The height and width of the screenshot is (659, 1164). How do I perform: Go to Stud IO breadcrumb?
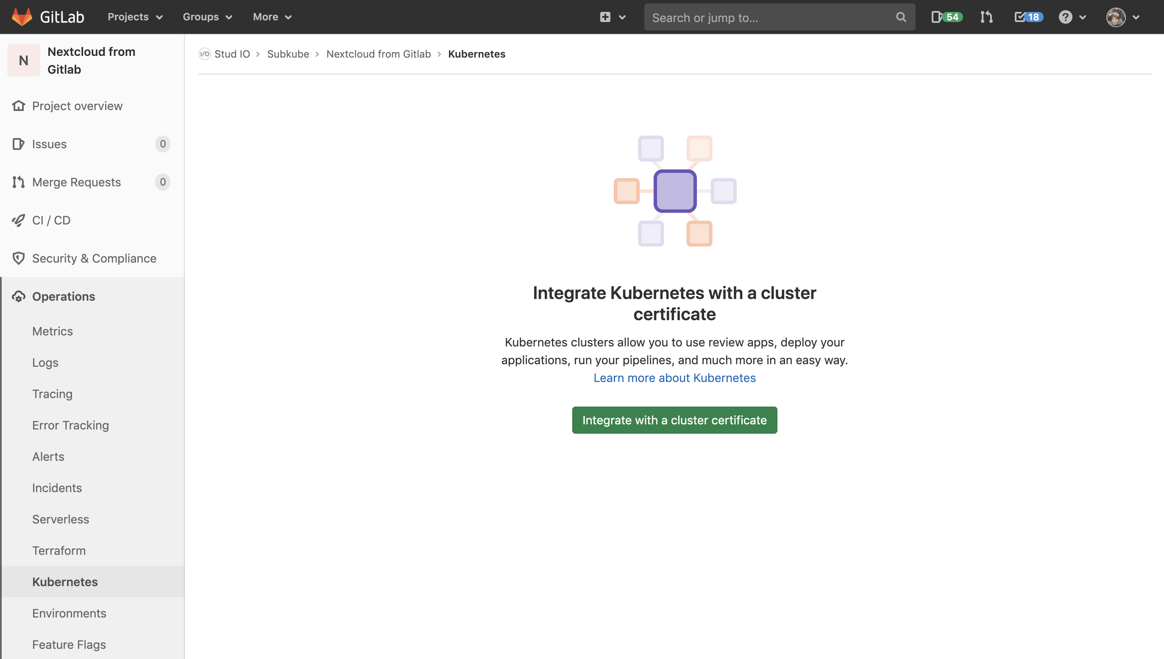[232, 54]
